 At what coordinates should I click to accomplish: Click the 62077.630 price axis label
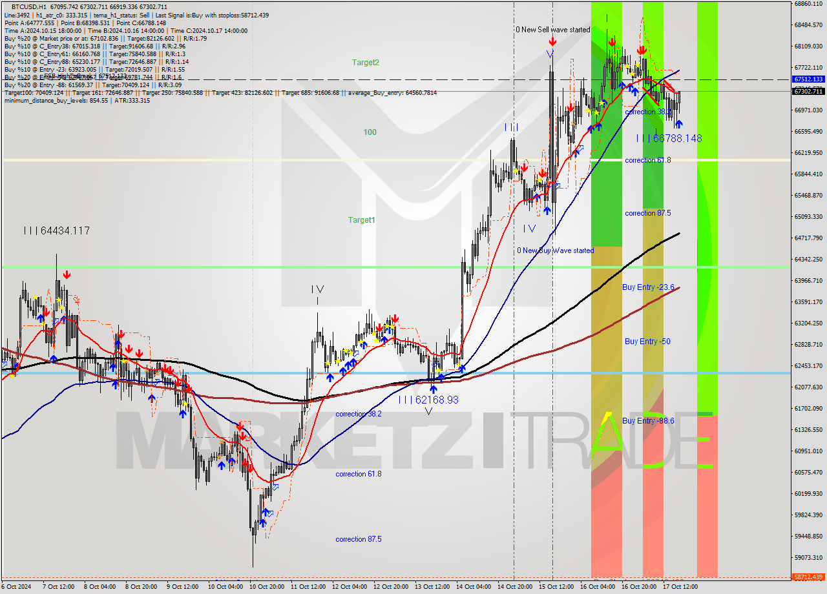[808, 387]
